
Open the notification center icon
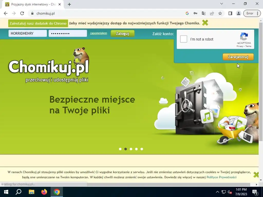tap(255, 192)
